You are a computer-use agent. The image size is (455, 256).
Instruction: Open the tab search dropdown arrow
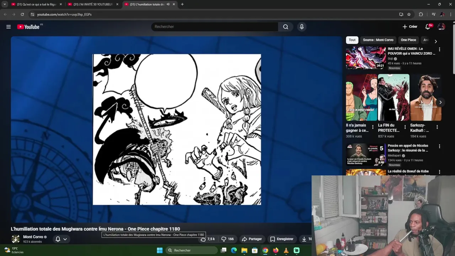point(5,4)
